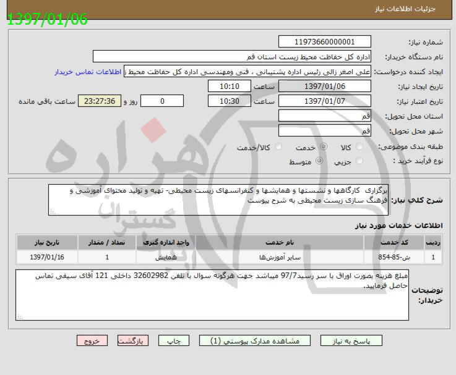Click the creation time field 10:10
This screenshot has height=375, width=456.
[x=230, y=86]
